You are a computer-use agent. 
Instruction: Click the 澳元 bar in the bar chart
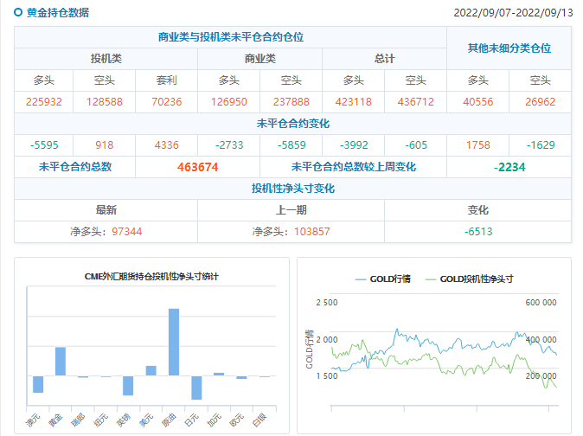(x=38, y=384)
